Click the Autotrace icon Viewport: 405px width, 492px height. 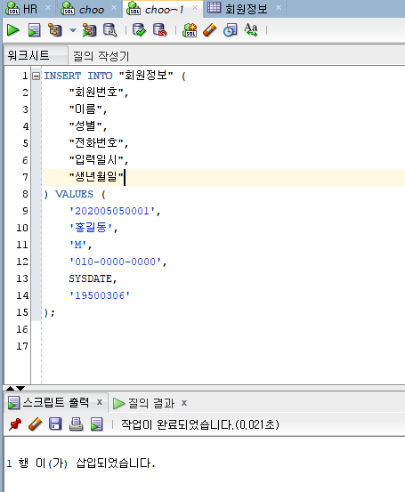[89, 30]
